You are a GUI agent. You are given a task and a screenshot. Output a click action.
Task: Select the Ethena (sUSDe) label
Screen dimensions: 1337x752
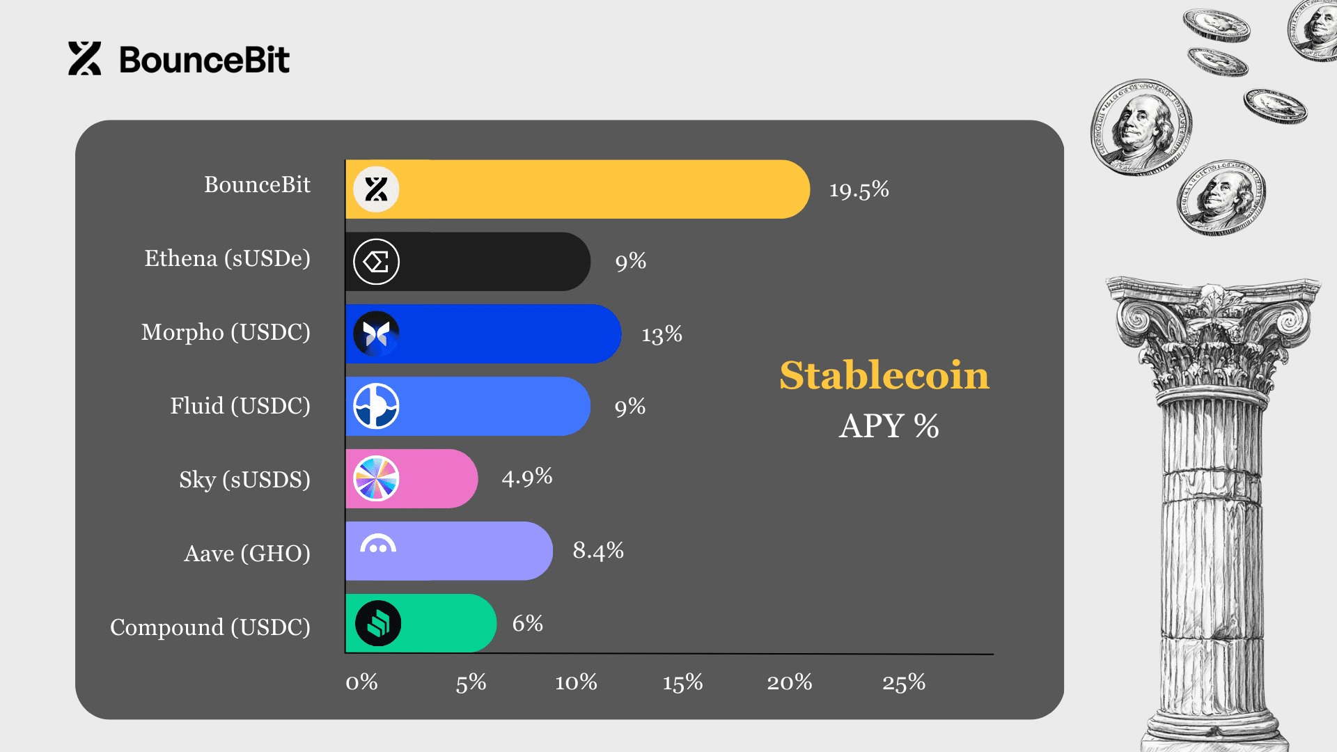pyautogui.click(x=228, y=258)
